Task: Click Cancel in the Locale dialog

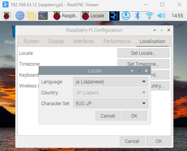Action: coord(108,116)
